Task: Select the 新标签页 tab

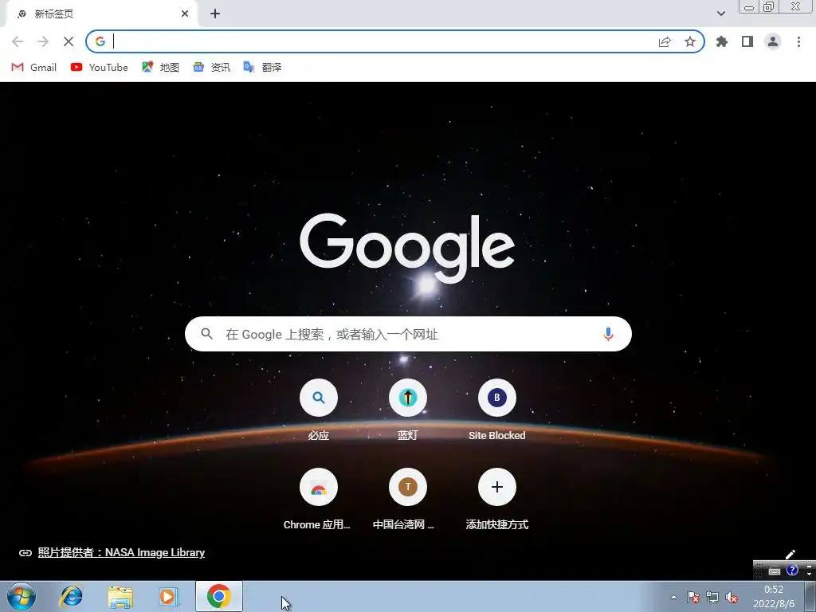Action: coord(101,14)
